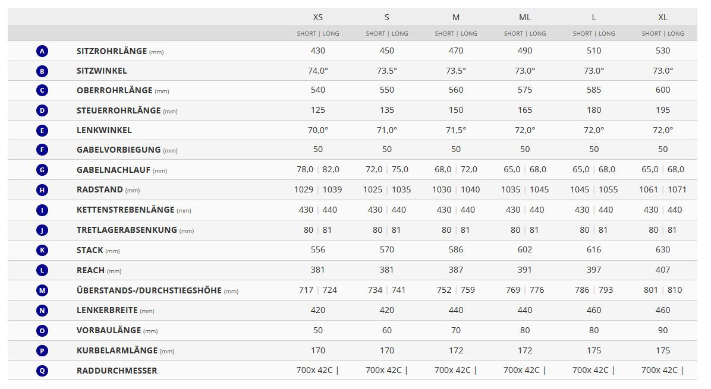Screen dimensions: 711x389
Task: Click the SHORT | LONG label under size M
Action: tap(456, 34)
